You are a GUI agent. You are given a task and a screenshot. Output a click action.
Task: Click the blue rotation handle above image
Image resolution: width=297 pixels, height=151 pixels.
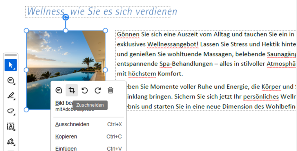point(66,17)
